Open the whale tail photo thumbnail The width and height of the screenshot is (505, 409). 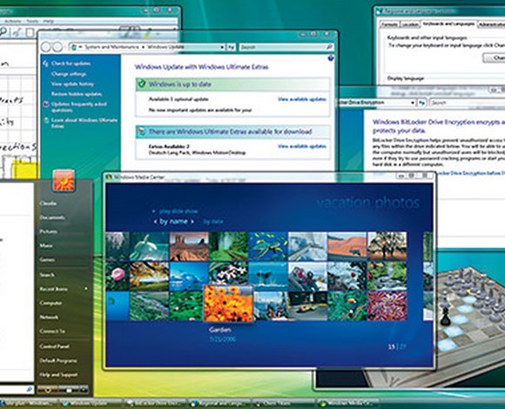268,276
